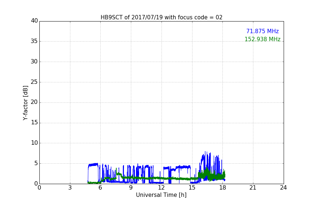Screen dimensions: 315x210
Task: Click the x-axis tick label '18'
Action: [x=222, y=188]
